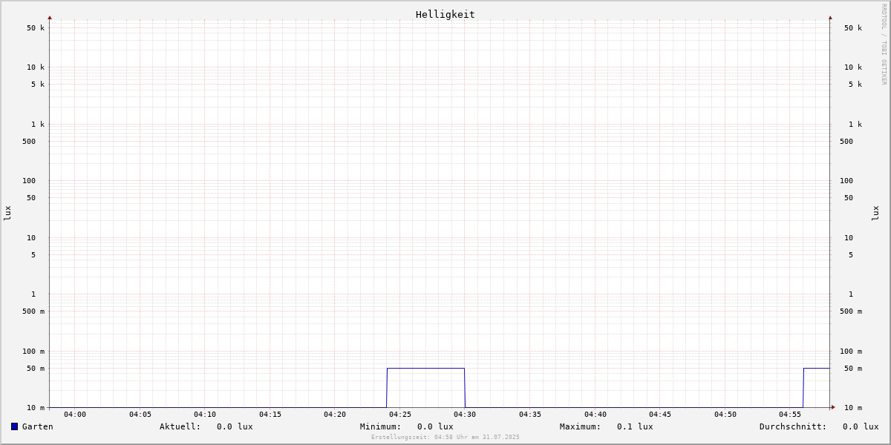
Task: Click the 04:55 time axis label
Action: pos(790,415)
